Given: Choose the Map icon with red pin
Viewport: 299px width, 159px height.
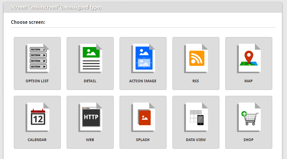Looking at the screenshot, I should pos(249,58).
